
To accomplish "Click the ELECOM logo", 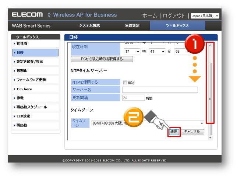I will (27, 15).
